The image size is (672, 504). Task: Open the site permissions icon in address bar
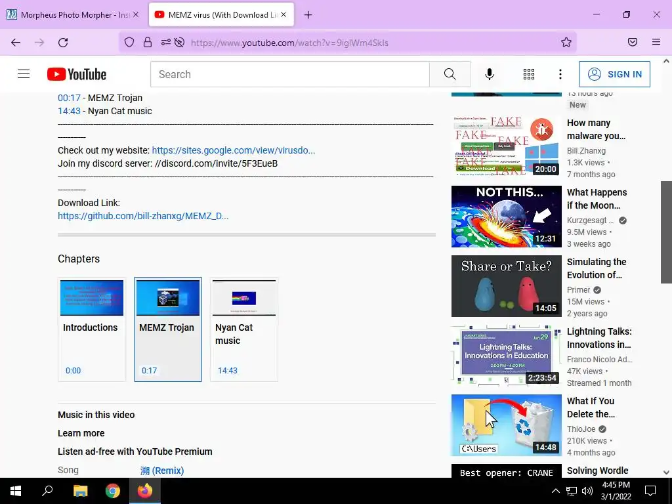[x=166, y=42]
